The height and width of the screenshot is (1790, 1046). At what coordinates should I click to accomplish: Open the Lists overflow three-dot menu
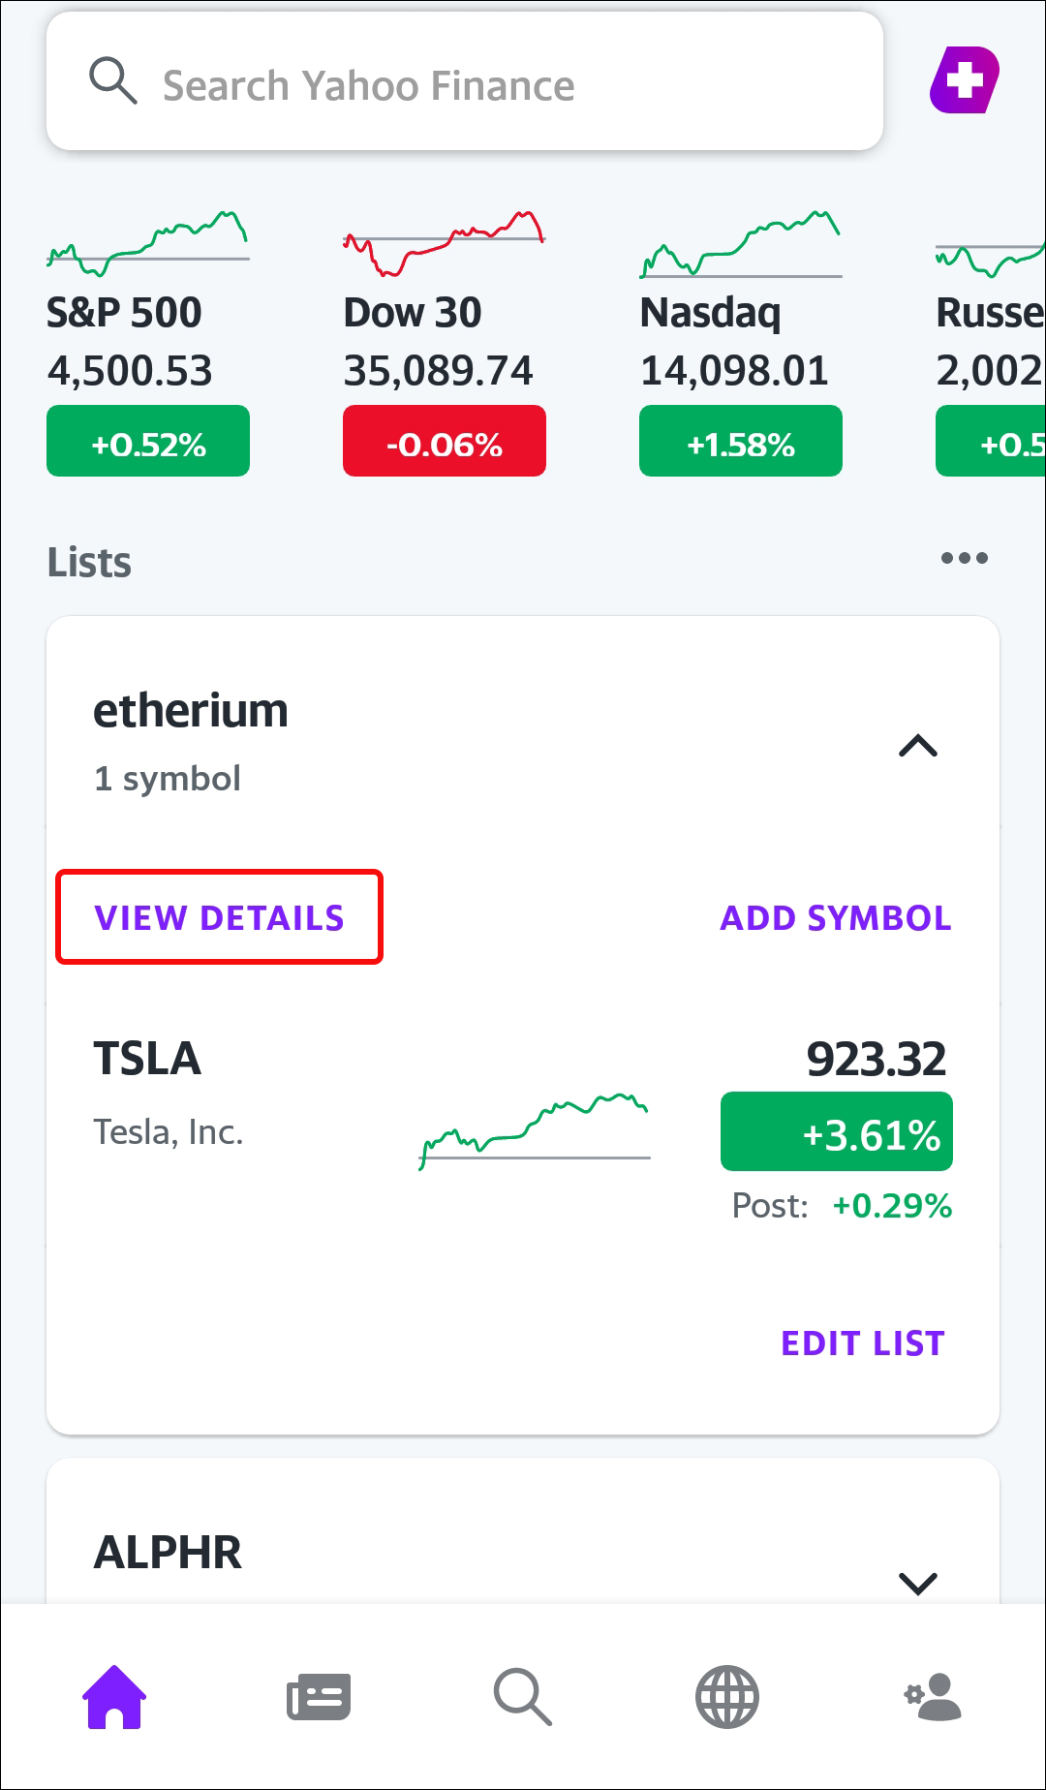pyautogui.click(x=965, y=558)
